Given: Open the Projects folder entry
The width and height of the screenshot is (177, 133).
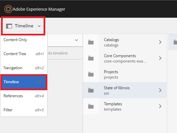Looking at the screenshot, I should pos(125,74).
